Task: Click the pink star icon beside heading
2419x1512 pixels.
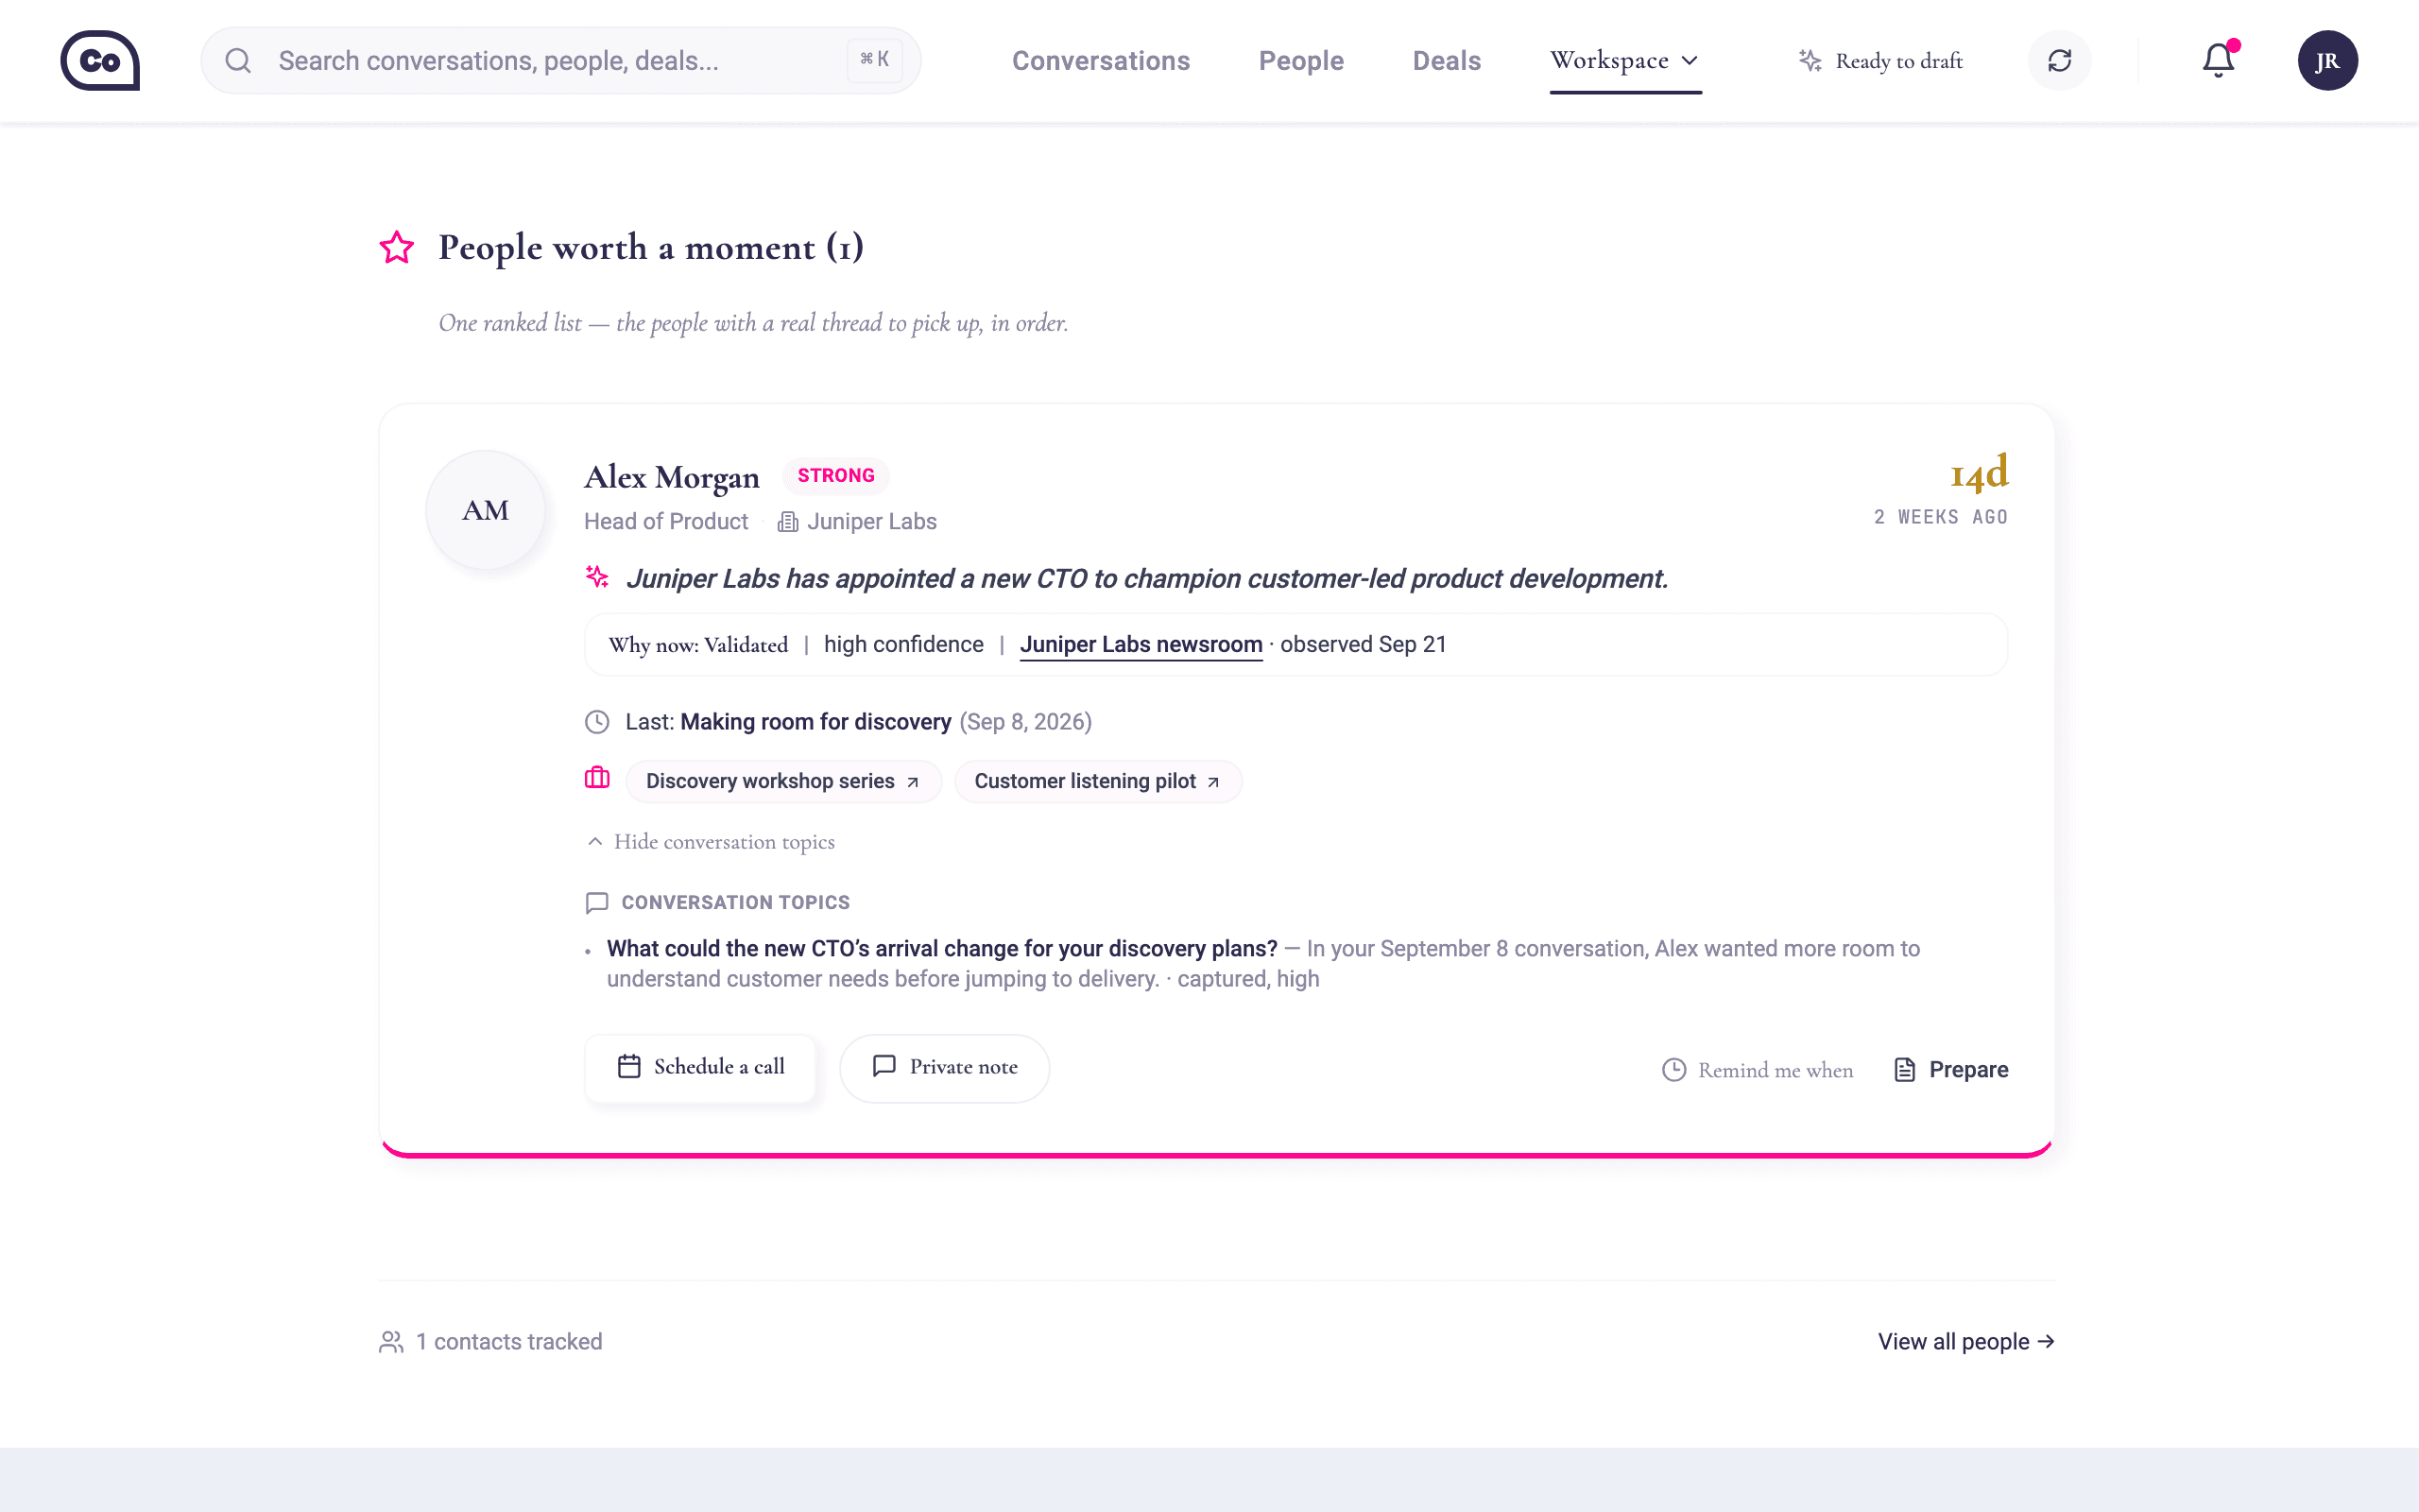Action: (397, 247)
